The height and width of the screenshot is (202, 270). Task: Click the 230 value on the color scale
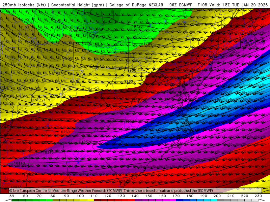tap(258, 196)
